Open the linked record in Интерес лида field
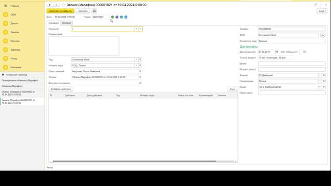The width and height of the screenshot is (331, 186). pos(140,66)
